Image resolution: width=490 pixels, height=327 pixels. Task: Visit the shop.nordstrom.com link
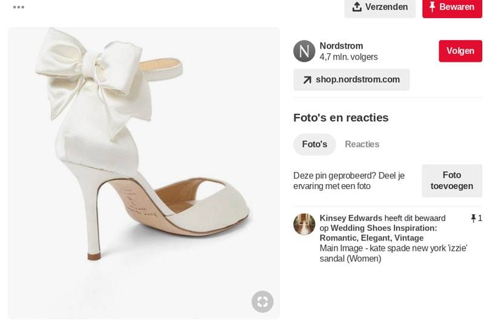351,80
